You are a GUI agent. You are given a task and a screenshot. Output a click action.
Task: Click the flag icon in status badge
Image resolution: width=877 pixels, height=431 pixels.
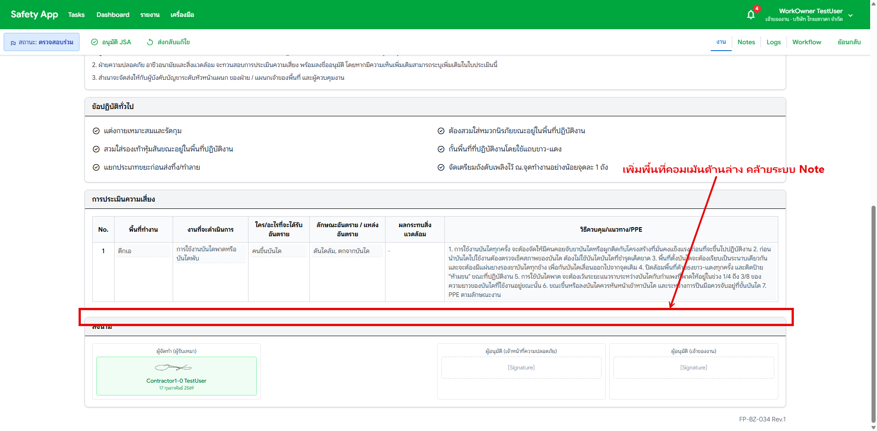point(13,42)
